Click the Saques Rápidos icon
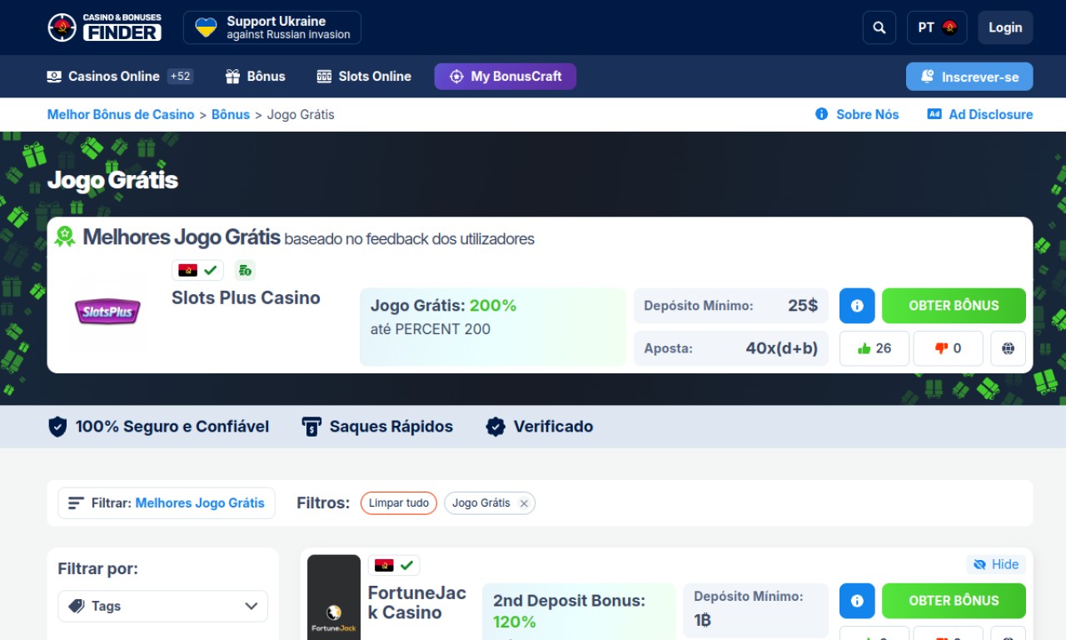 [311, 427]
